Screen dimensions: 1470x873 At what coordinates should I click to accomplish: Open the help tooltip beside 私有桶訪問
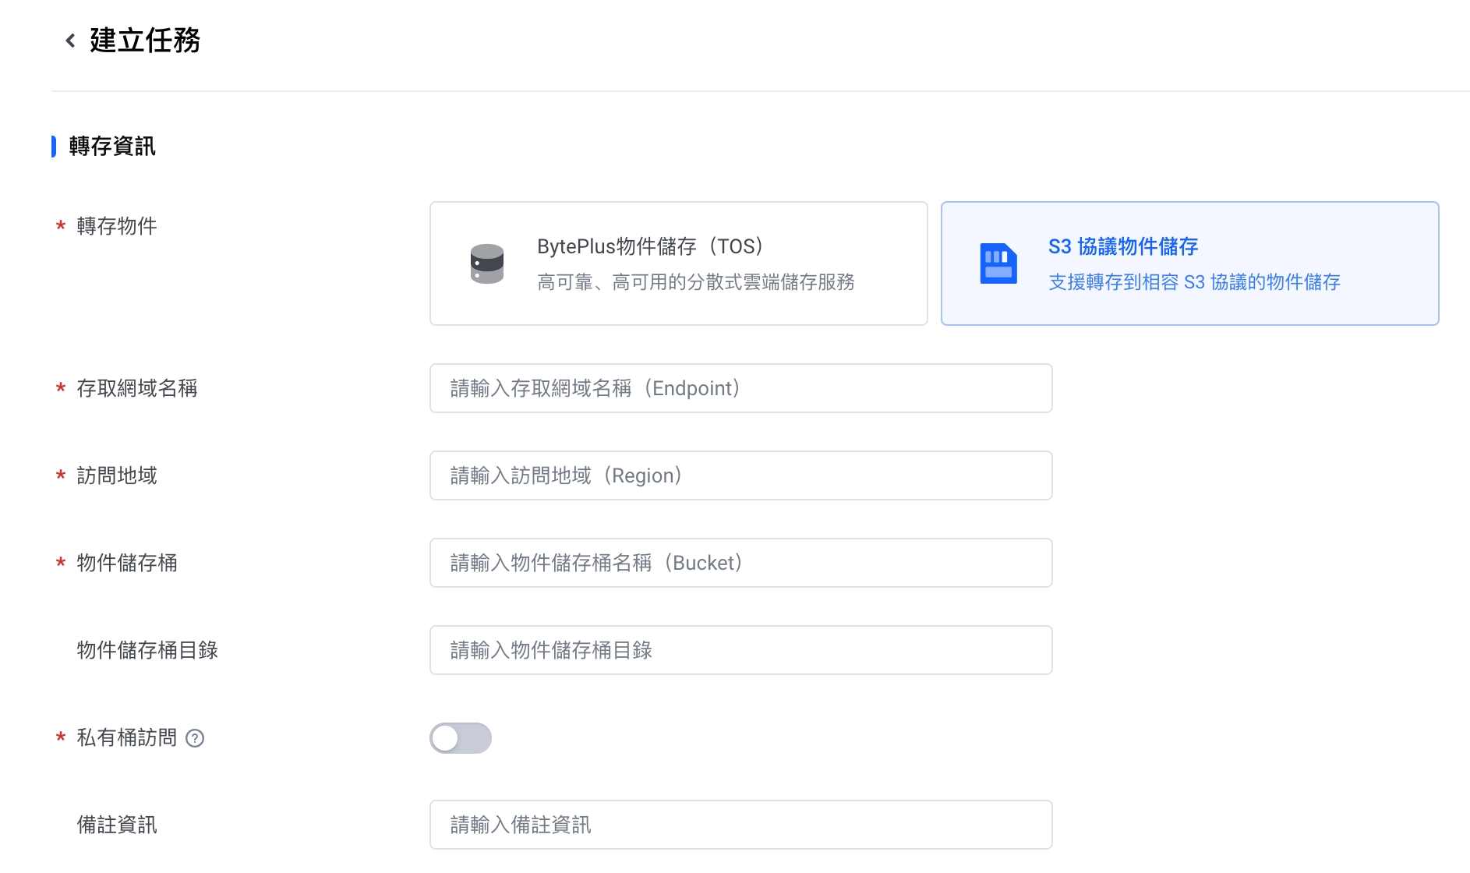pyautogui.click(x=195, y=738)
